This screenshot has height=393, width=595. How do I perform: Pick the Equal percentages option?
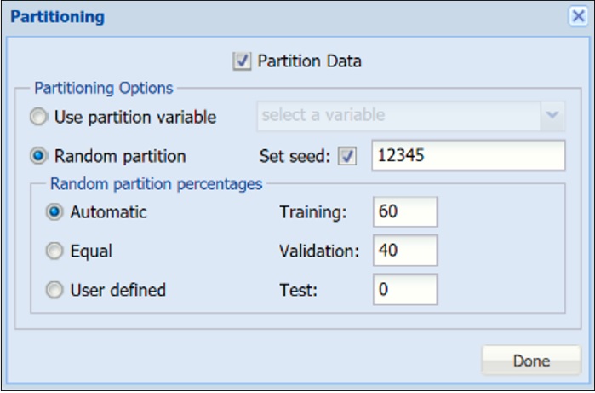[55, 251]
